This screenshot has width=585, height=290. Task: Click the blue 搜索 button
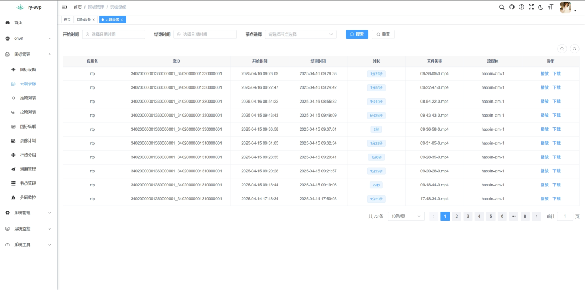356,34
